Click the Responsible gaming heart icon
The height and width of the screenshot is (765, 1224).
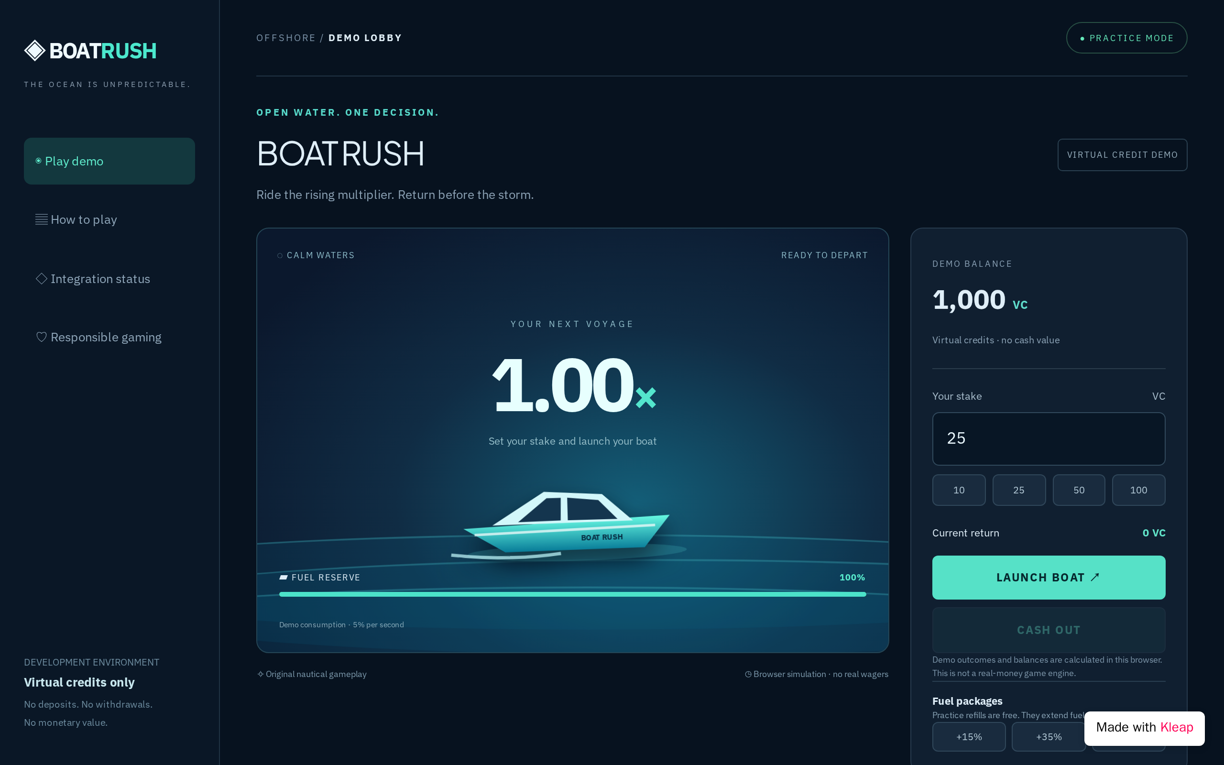coord(42,337)
